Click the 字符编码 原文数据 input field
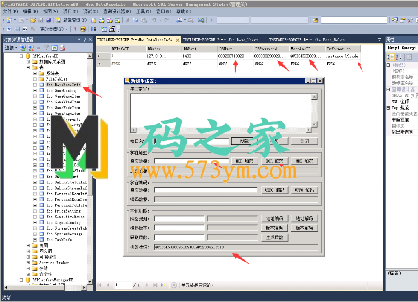This screenshot has width=418, height=302. click(x=206, y=190)
